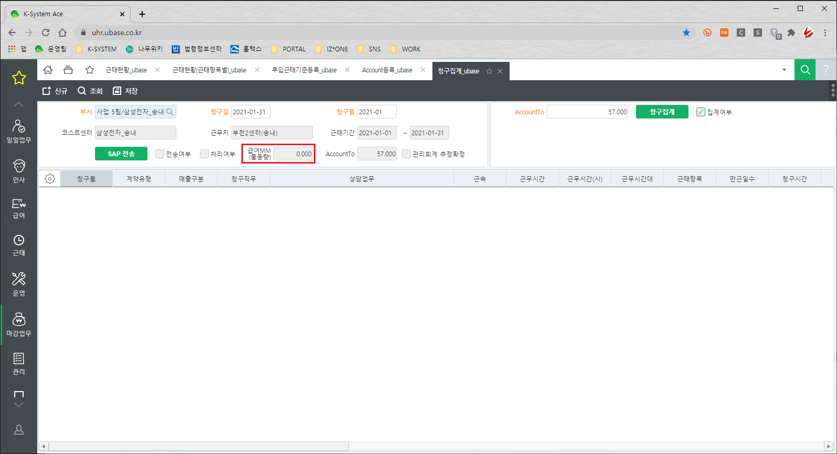Click the 급여MM value field
Image resolution: width=837 pixels, height=454 pixels.
pyautogui.click(x=293, y=154)
